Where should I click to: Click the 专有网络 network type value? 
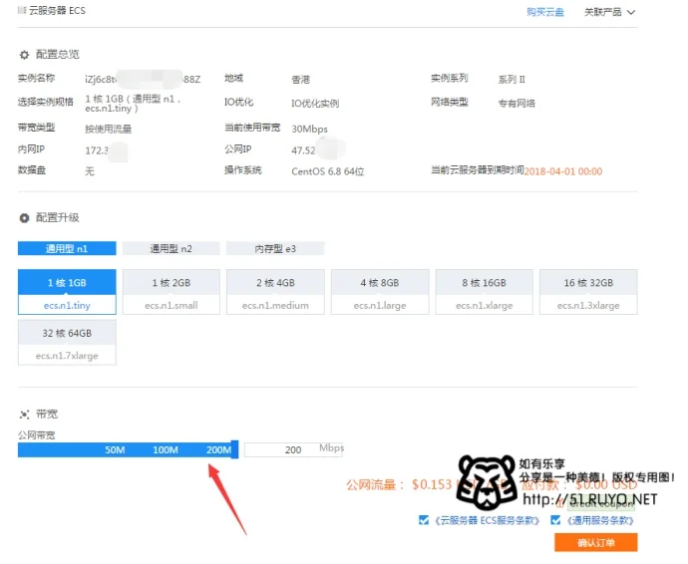coord(516,104)
